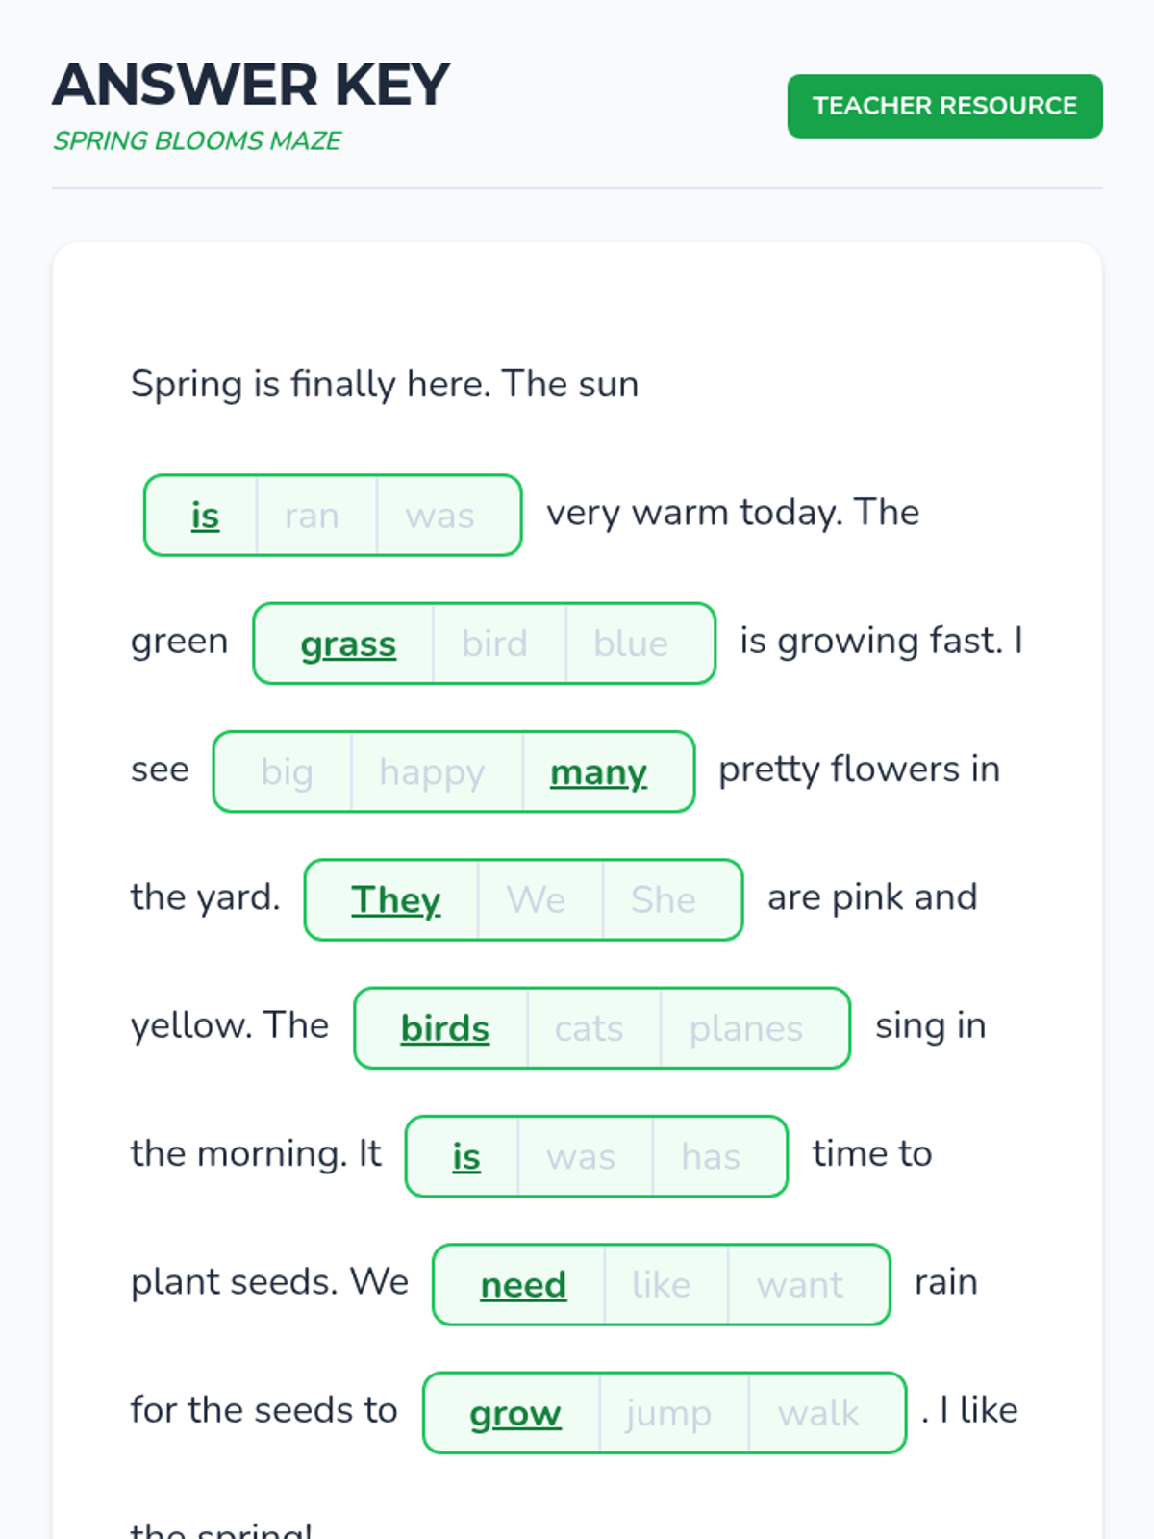The width and height of the screenshot is (1154, 1539).
Task: Select the answer 'birds'
Action: pyautogui.click(x=445, y=1028)
